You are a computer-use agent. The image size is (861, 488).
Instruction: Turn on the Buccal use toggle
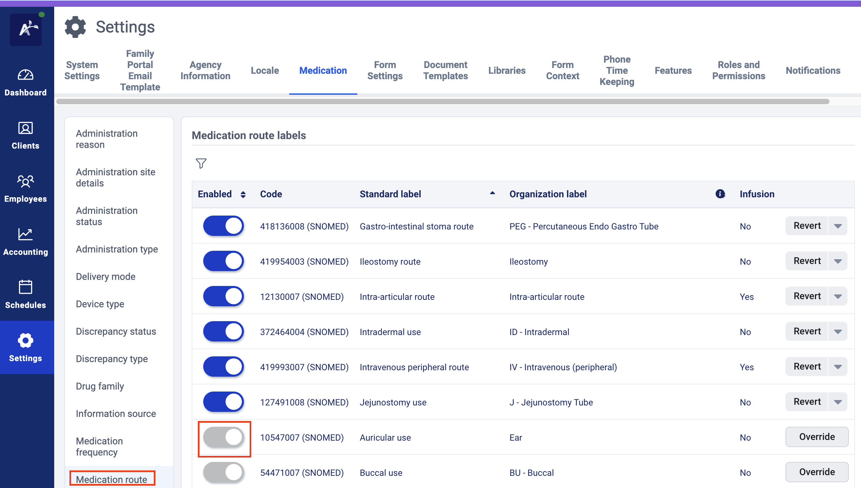click(224, 472)
